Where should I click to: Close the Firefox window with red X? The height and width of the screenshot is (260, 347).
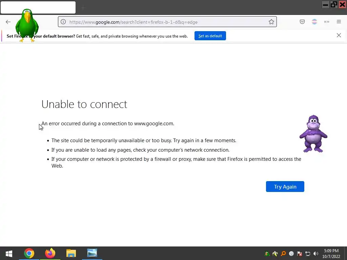pyautogui.click(x=342, y=5)
